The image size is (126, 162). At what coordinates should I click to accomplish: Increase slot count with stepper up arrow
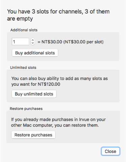[x=33, y=40]
